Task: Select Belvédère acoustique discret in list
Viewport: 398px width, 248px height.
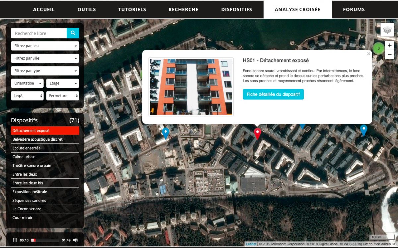Action: (37, 139)
